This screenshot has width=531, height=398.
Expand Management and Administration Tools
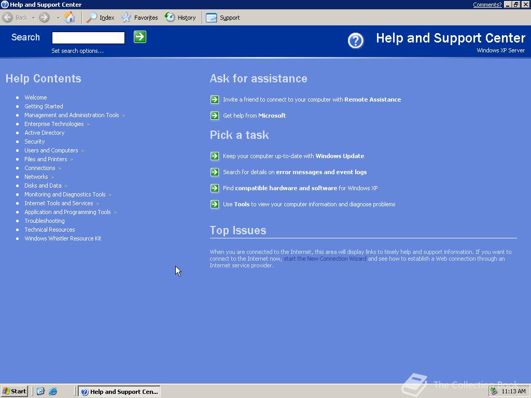point(72,115)
